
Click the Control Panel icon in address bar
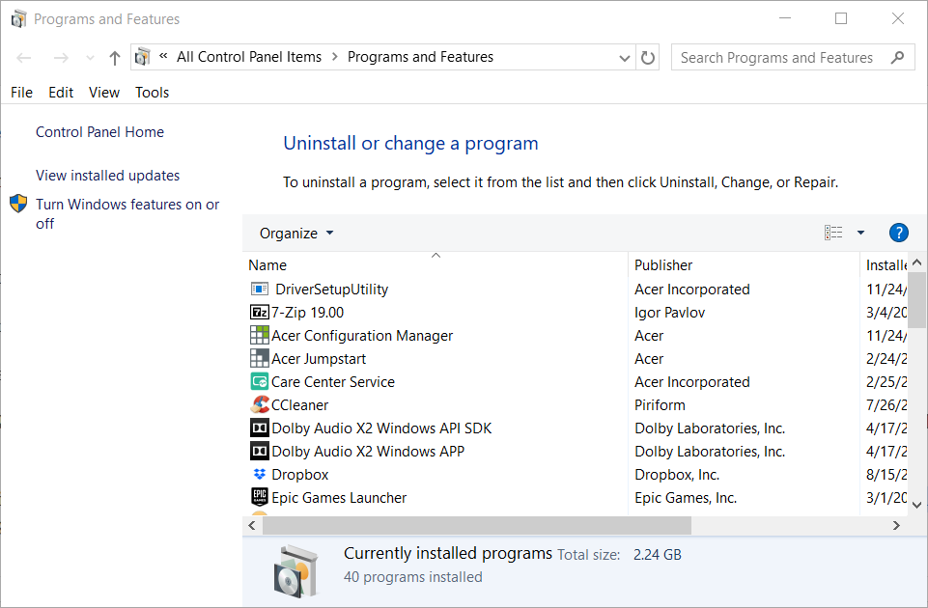click(x=143, y=57)
